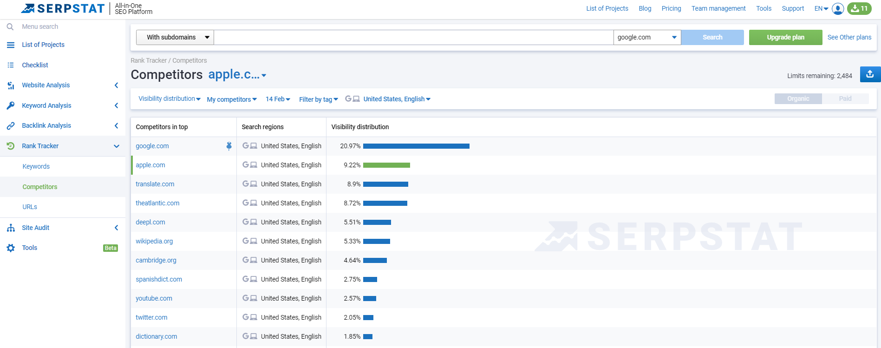Click the Checklist sidebar icon
Image resolution: width=881 pixels, height=348 pixels.
coord(11,65)
